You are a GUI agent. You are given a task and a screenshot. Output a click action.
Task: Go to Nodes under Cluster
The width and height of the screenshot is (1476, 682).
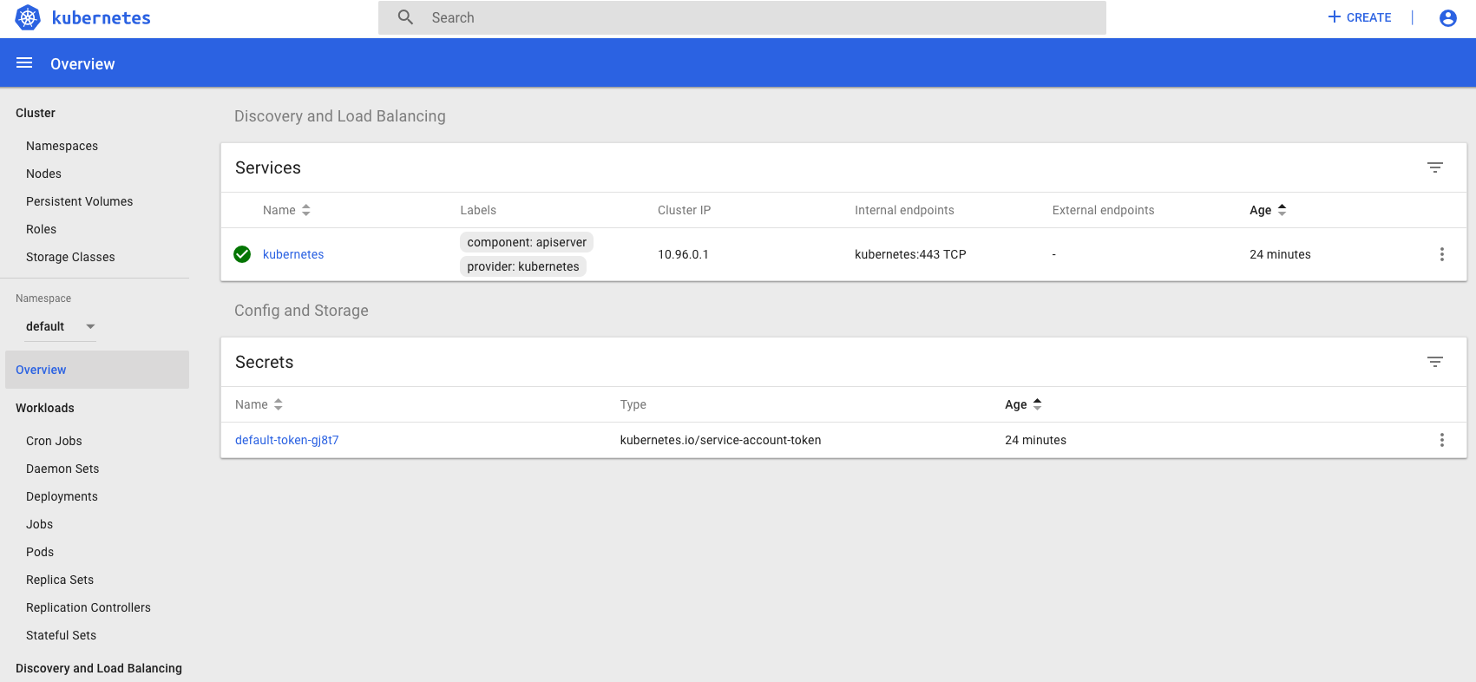[x=43, y=174]
